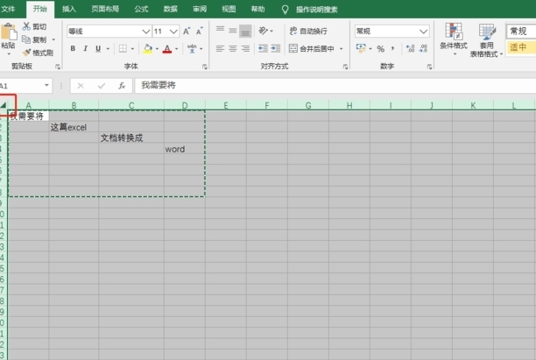Image resolution: width=536 pixels, height=360 pixels.
Task: Toggle bottom vertical alignment
Action: tap(245, 32)
